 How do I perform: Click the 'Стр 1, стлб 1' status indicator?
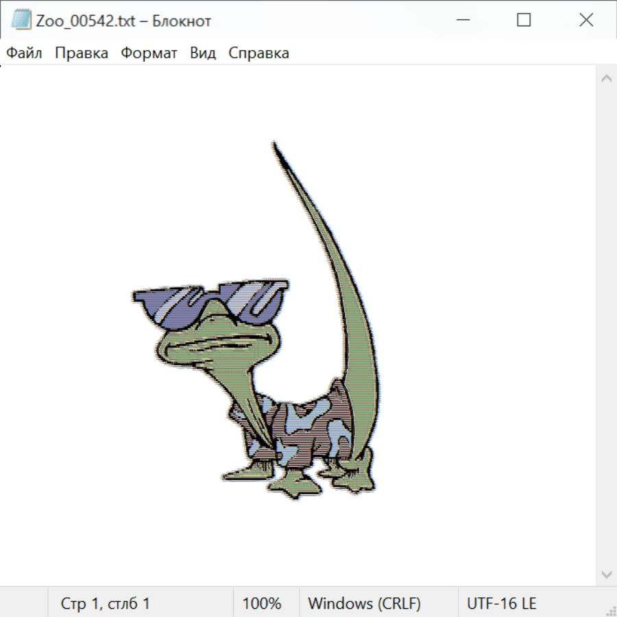tap(106, 603)
